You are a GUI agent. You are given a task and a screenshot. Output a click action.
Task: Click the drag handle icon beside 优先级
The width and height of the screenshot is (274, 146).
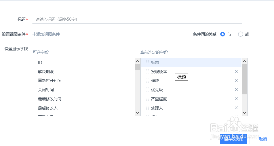pyautogui.click(x=147, y=89)
